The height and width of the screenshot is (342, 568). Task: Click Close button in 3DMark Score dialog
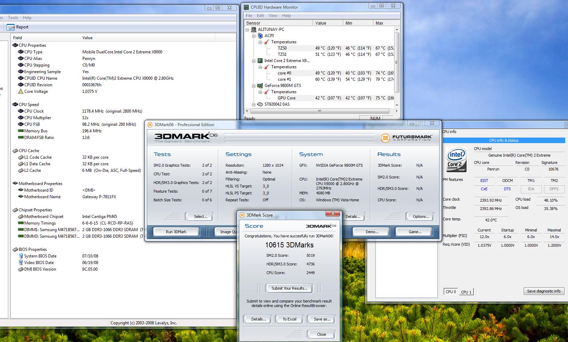(321, 334)
